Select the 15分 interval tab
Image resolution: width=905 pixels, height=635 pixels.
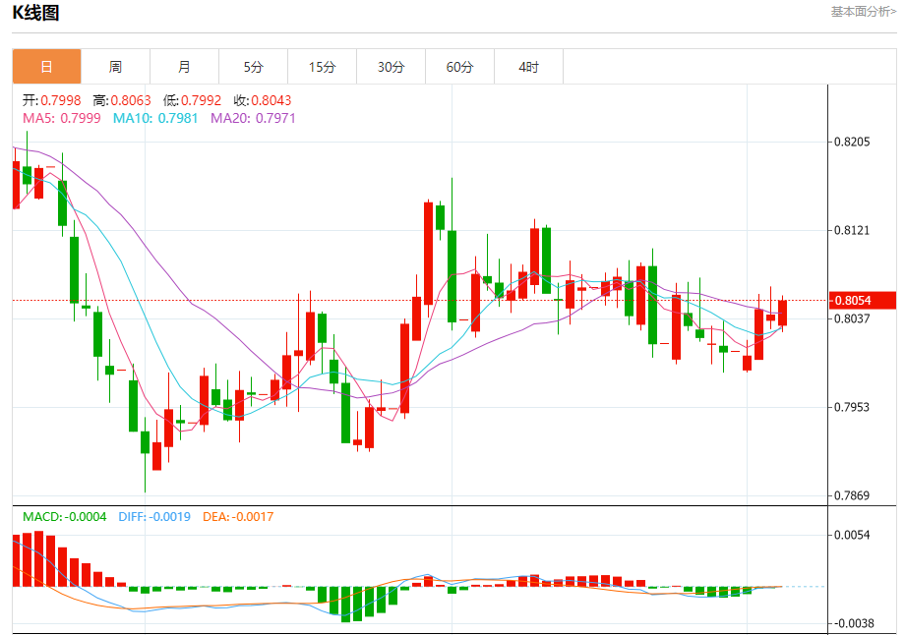pyautogui.click(x=322, y=67)
